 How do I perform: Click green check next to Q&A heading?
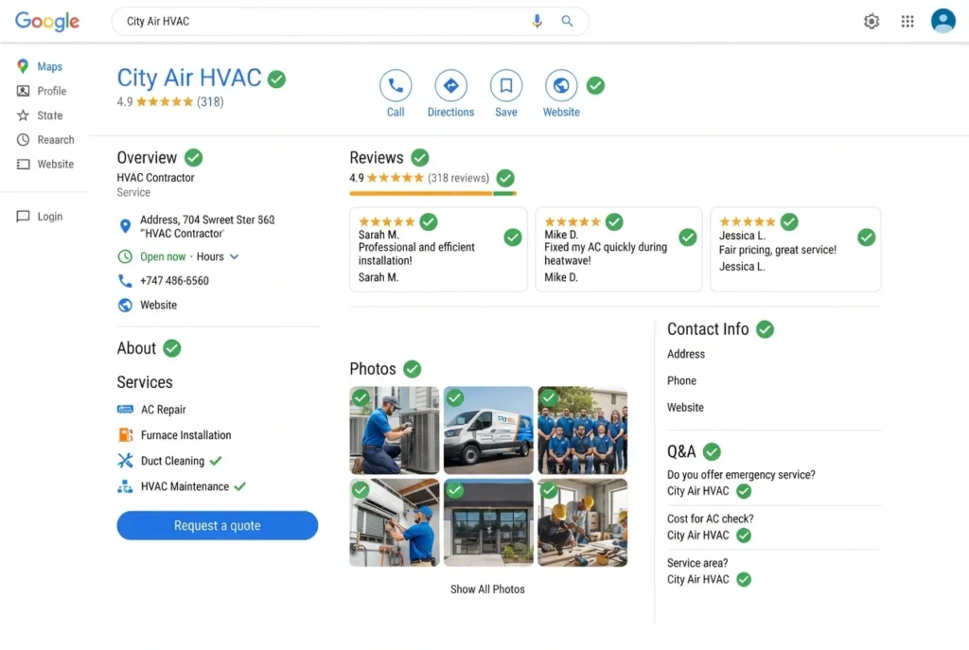712,451
